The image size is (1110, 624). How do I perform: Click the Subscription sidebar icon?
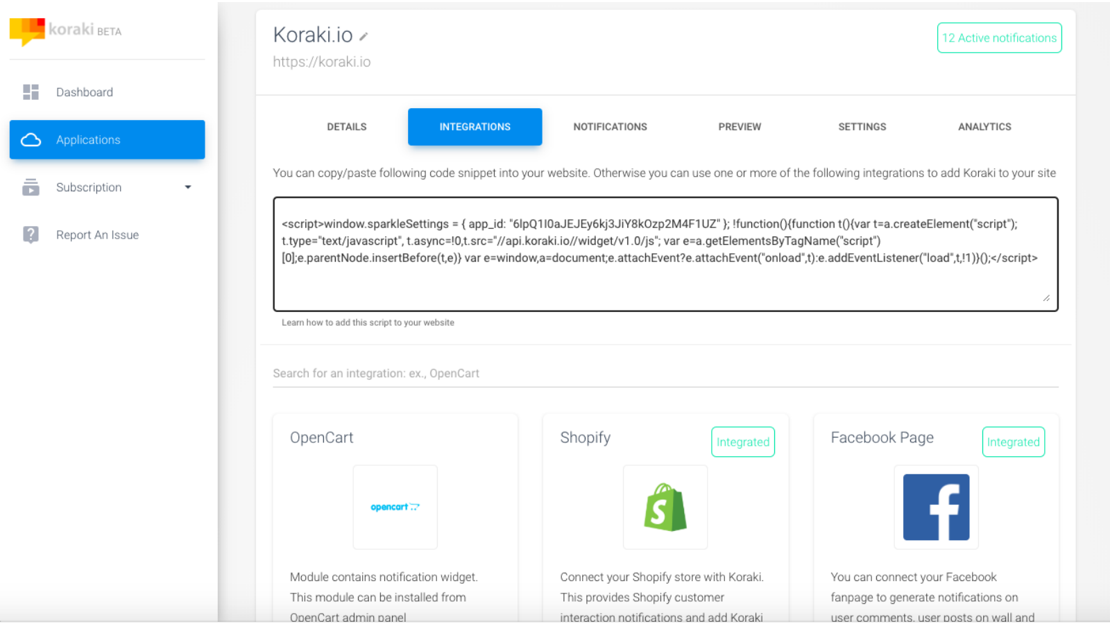pyautogui.click(x=31, y=187)
